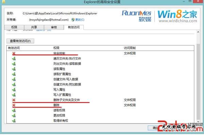The width and height of the screenshot is (204, 135).
Task: Select the 有效访问 tab
Action: [x=74, y=27]
